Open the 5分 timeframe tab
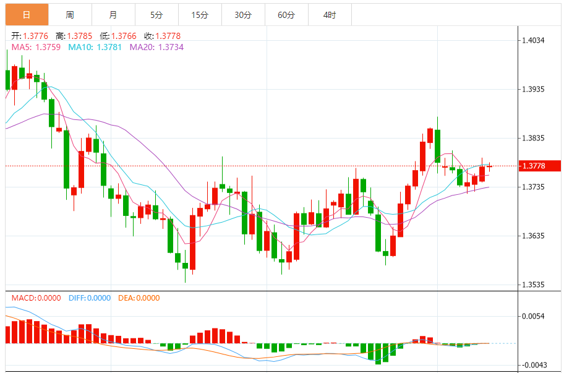This screenshot has width=564, height=373. point(156,15)
